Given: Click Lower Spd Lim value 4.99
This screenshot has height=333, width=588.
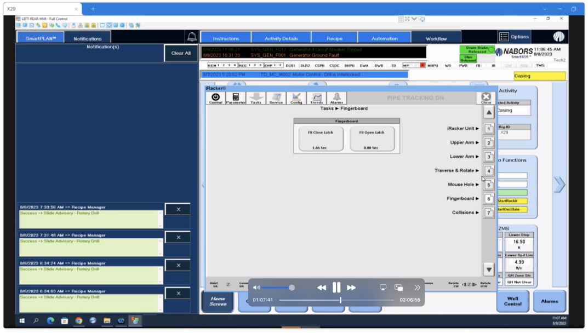Looking at the screenshot, I should coord(519,264).
